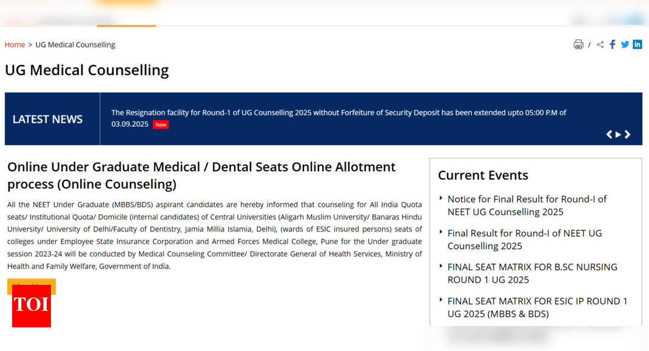Screen dimensions: 649x351
Task: Open Final Seat Matrix B.Sc Nursing link
Action: [532, 273]
